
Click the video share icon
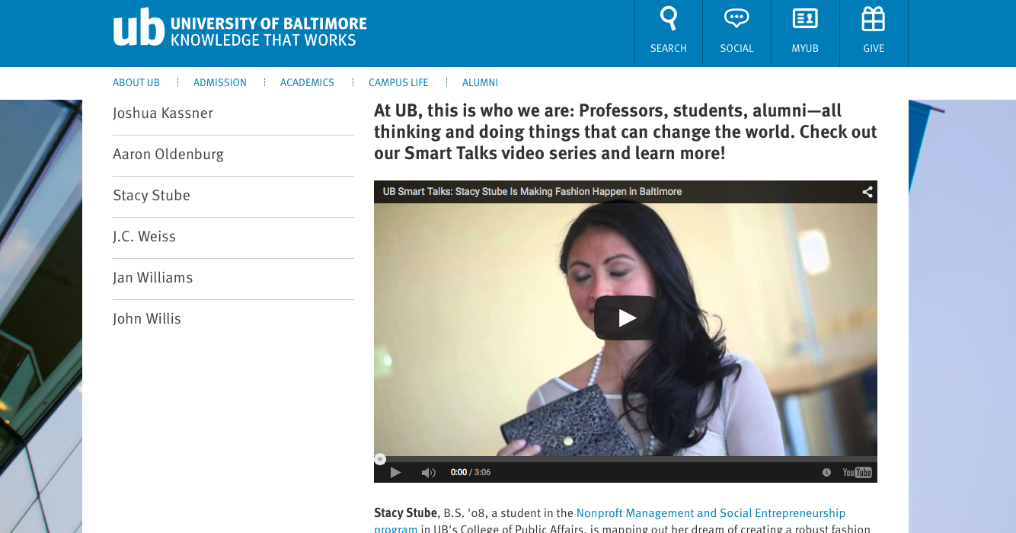[x=867, y=192]
